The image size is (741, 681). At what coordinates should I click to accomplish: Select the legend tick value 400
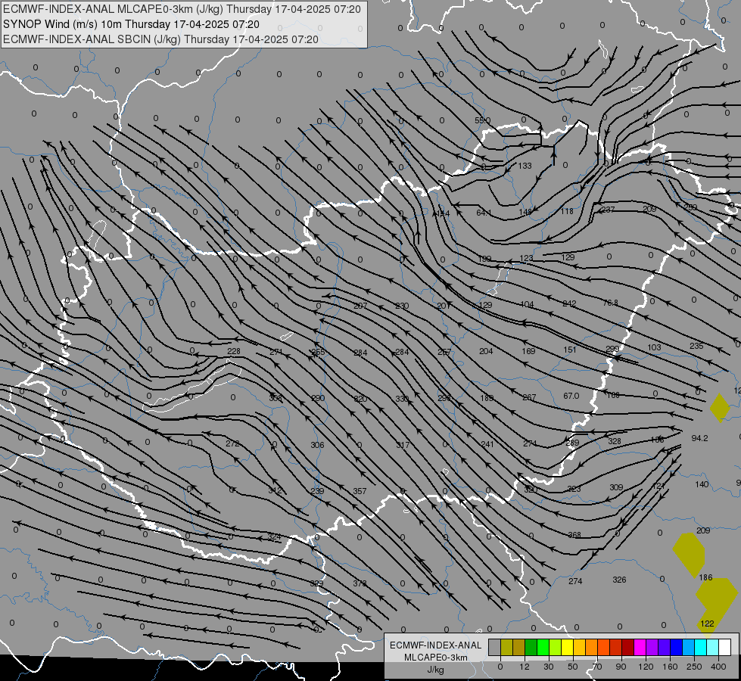(718, 667)
